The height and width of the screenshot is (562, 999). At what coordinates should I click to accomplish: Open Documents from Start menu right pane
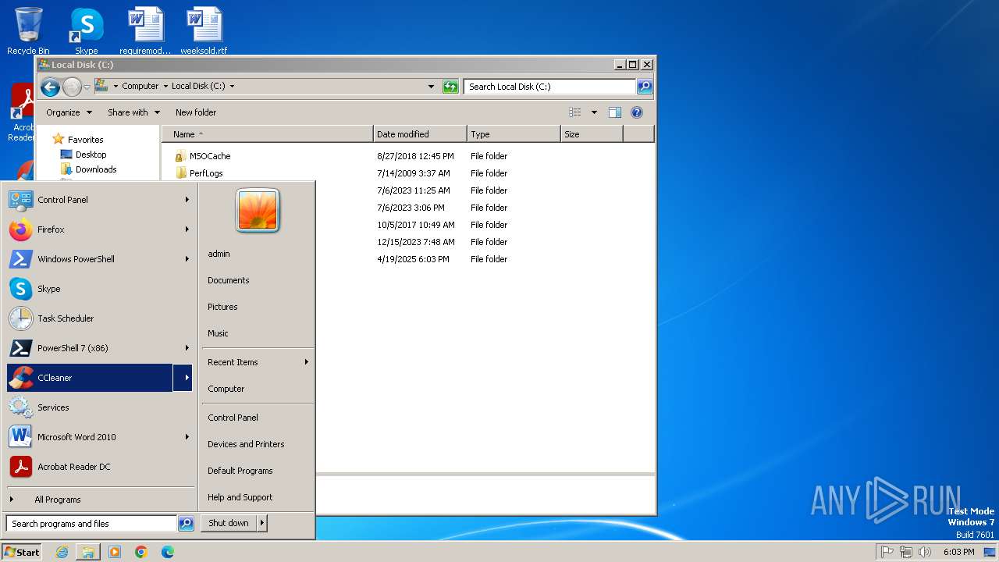tap(229, 280)
